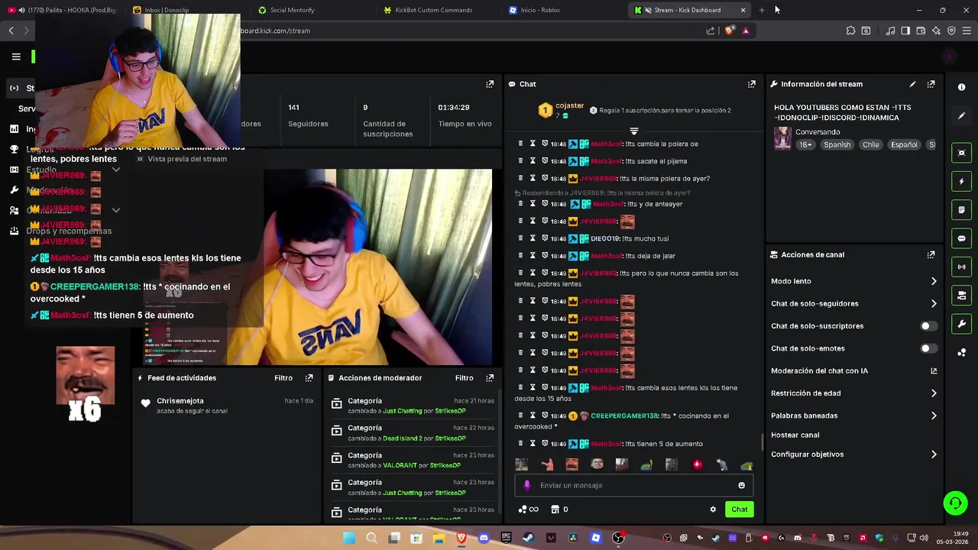The width and height of the screenshot is (978, 550).
Task: Open Discord from the taskbar
Action: 484,538
